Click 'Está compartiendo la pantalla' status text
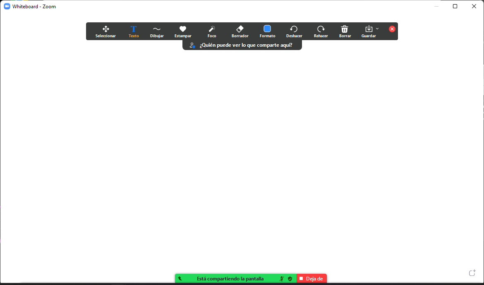Image resolution: width=484 pixels, height=285 pixels. click(x=230, y=279)
